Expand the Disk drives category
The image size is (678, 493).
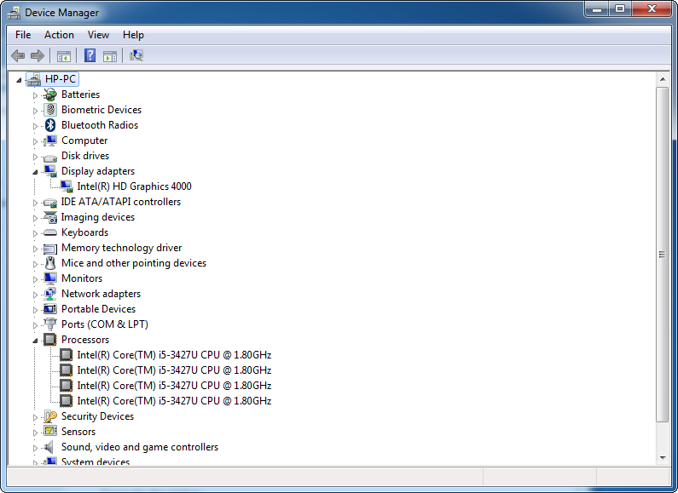click(36, 156)
